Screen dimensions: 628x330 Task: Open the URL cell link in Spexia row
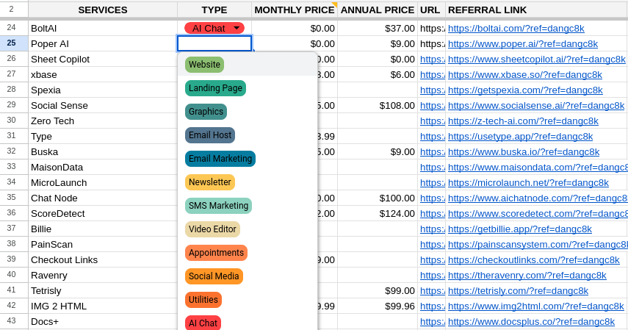point(432,90)
